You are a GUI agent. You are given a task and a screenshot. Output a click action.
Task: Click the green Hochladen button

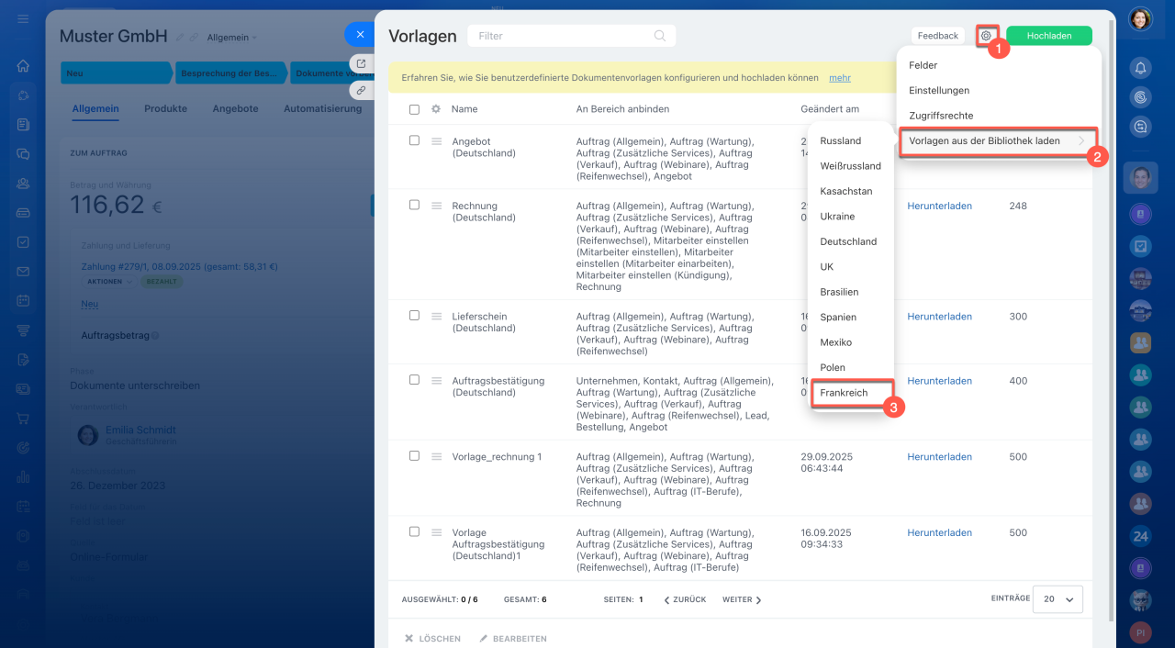(1049, 36)
